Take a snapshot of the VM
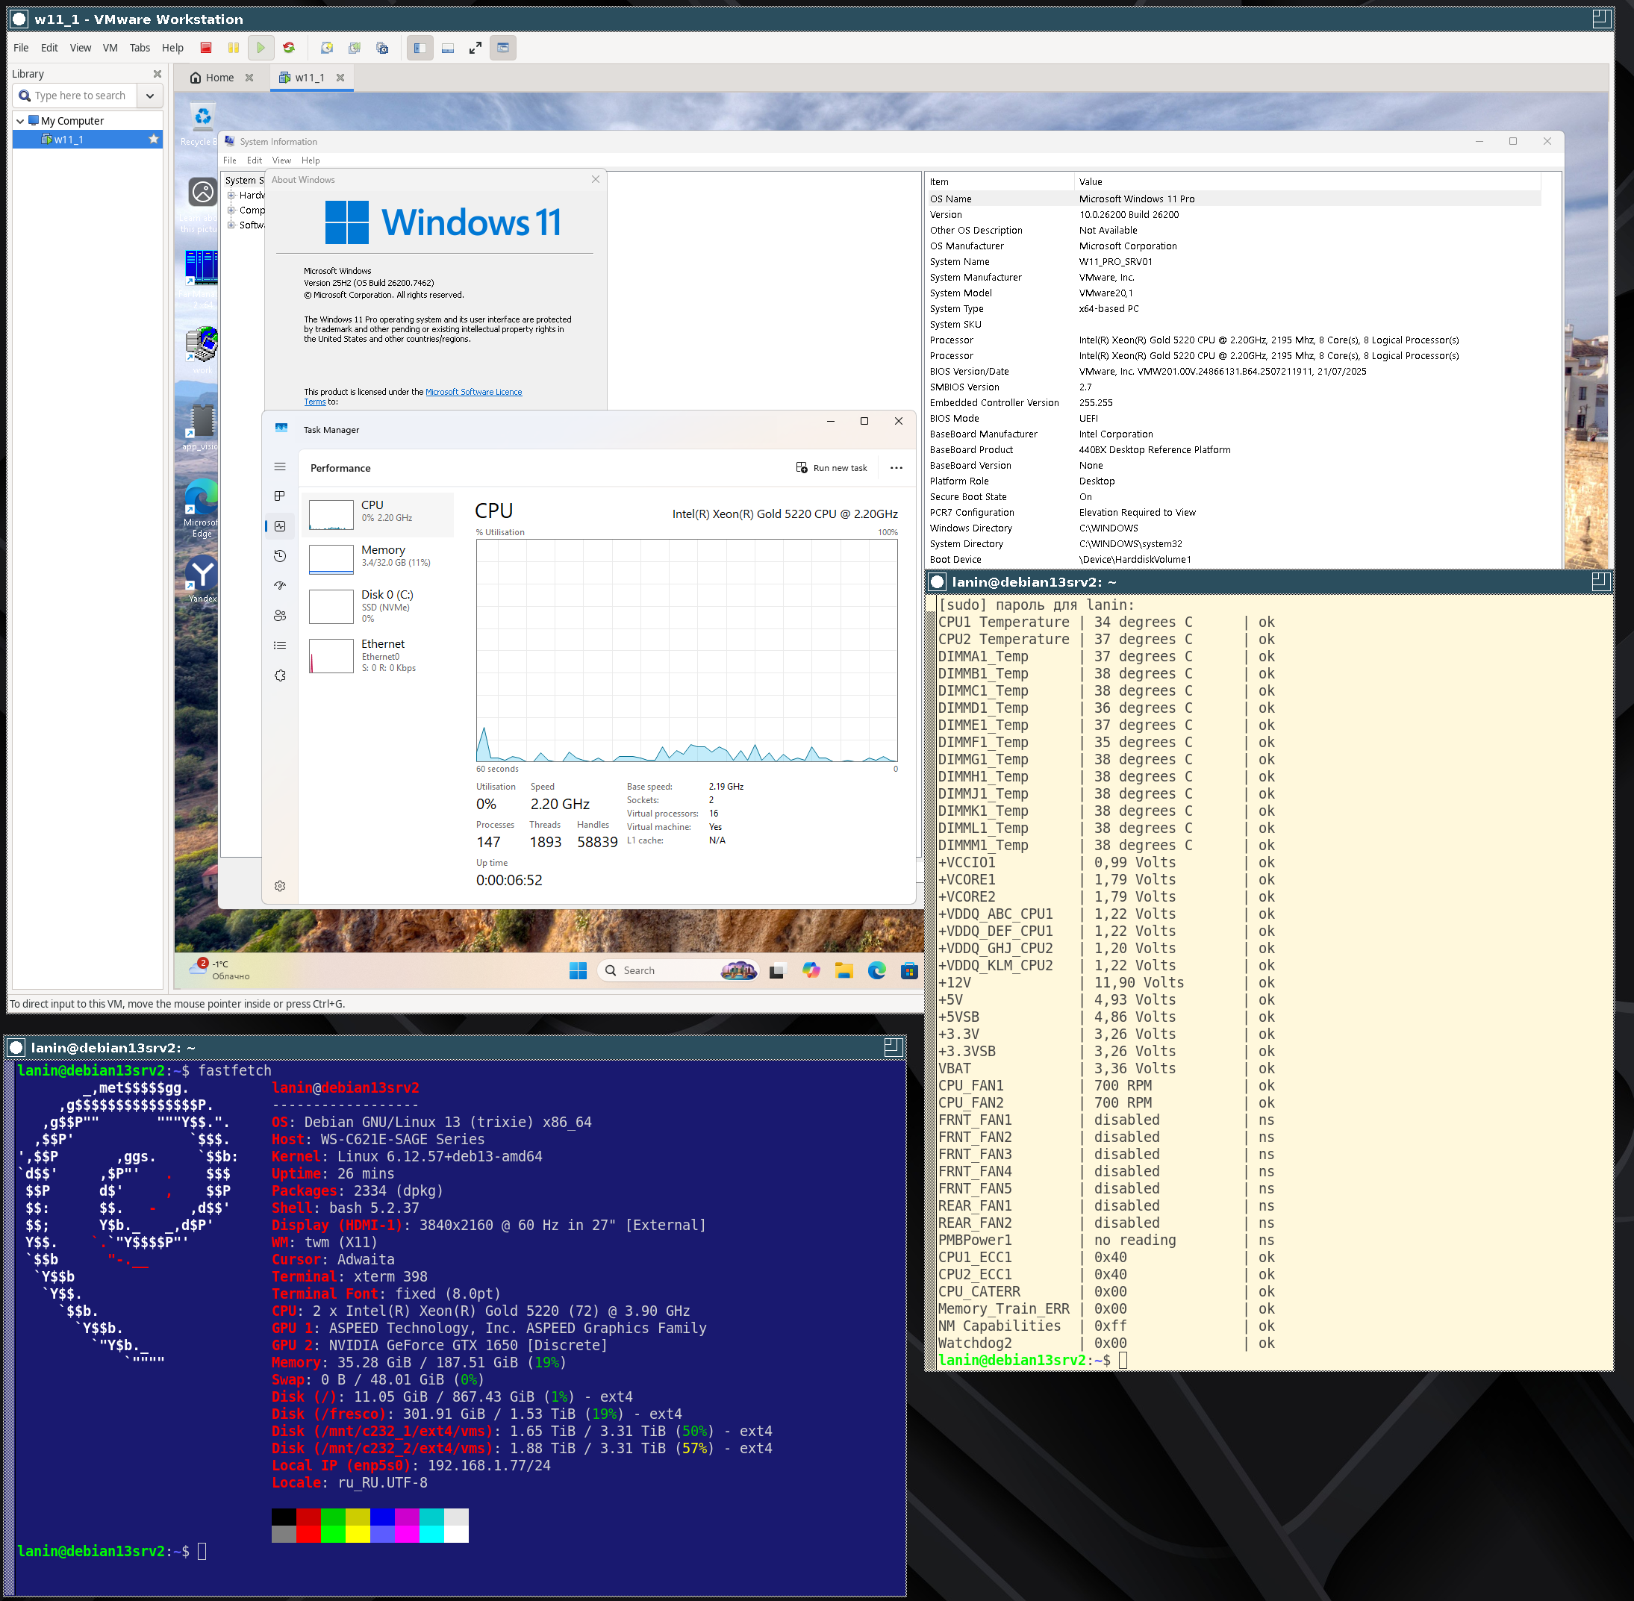Image resolution: width=1634 pixels, height=1601 pixels. tap(327, 48)
